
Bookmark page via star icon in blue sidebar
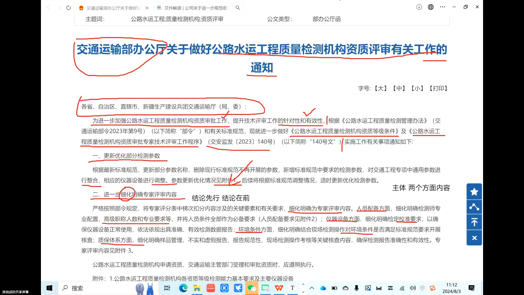tap(474, 191)
